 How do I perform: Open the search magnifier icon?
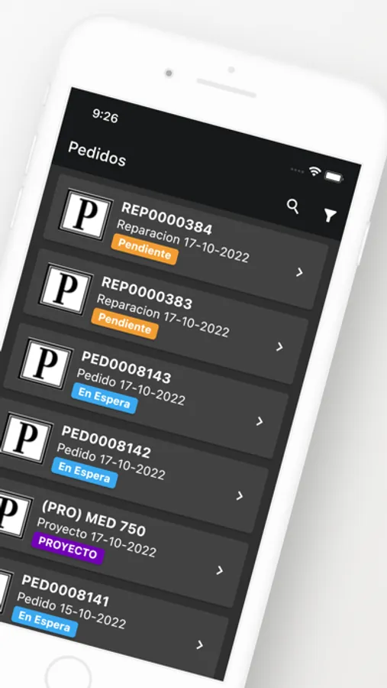293,206
